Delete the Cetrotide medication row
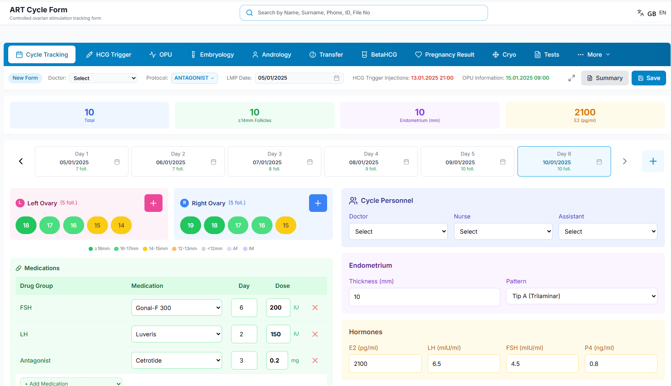This screenshot has height=386, width=671. click(315, 361)
